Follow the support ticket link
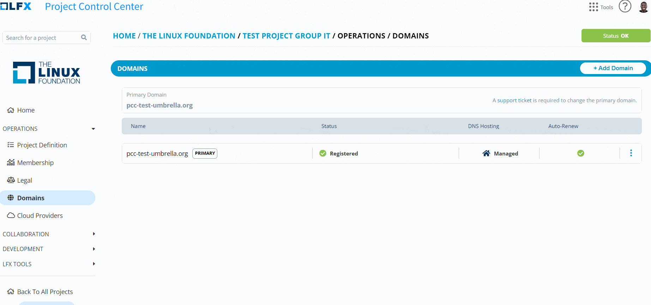Image resolution: width=651 pixels, height=305 pixels. pos(514,100)
